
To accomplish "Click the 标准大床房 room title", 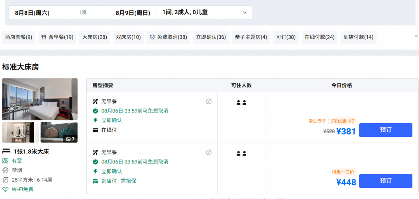I will (21, 67).
